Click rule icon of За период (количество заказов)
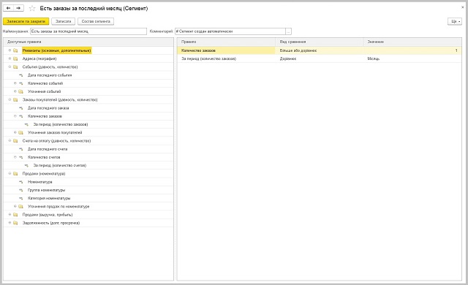Image resolution: width=468 pixels, height=285 pixels. pyautogui.click(x=26, y=124)
